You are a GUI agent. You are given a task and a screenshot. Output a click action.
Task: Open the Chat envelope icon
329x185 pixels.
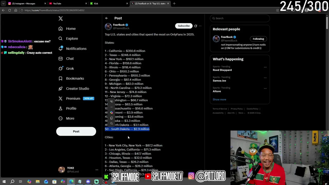tap(60, 59)
